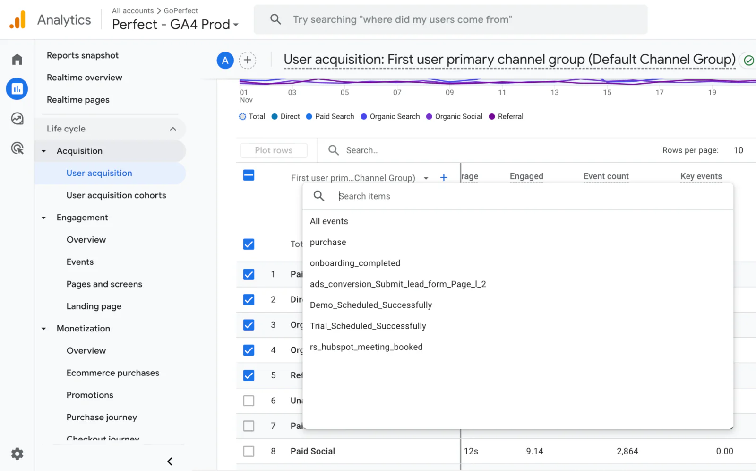Open Admin settings gear icon
The image size is (756, 471).
(x=17, y=454)
